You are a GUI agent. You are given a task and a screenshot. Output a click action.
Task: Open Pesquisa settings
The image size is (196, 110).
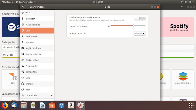[37, 42]
